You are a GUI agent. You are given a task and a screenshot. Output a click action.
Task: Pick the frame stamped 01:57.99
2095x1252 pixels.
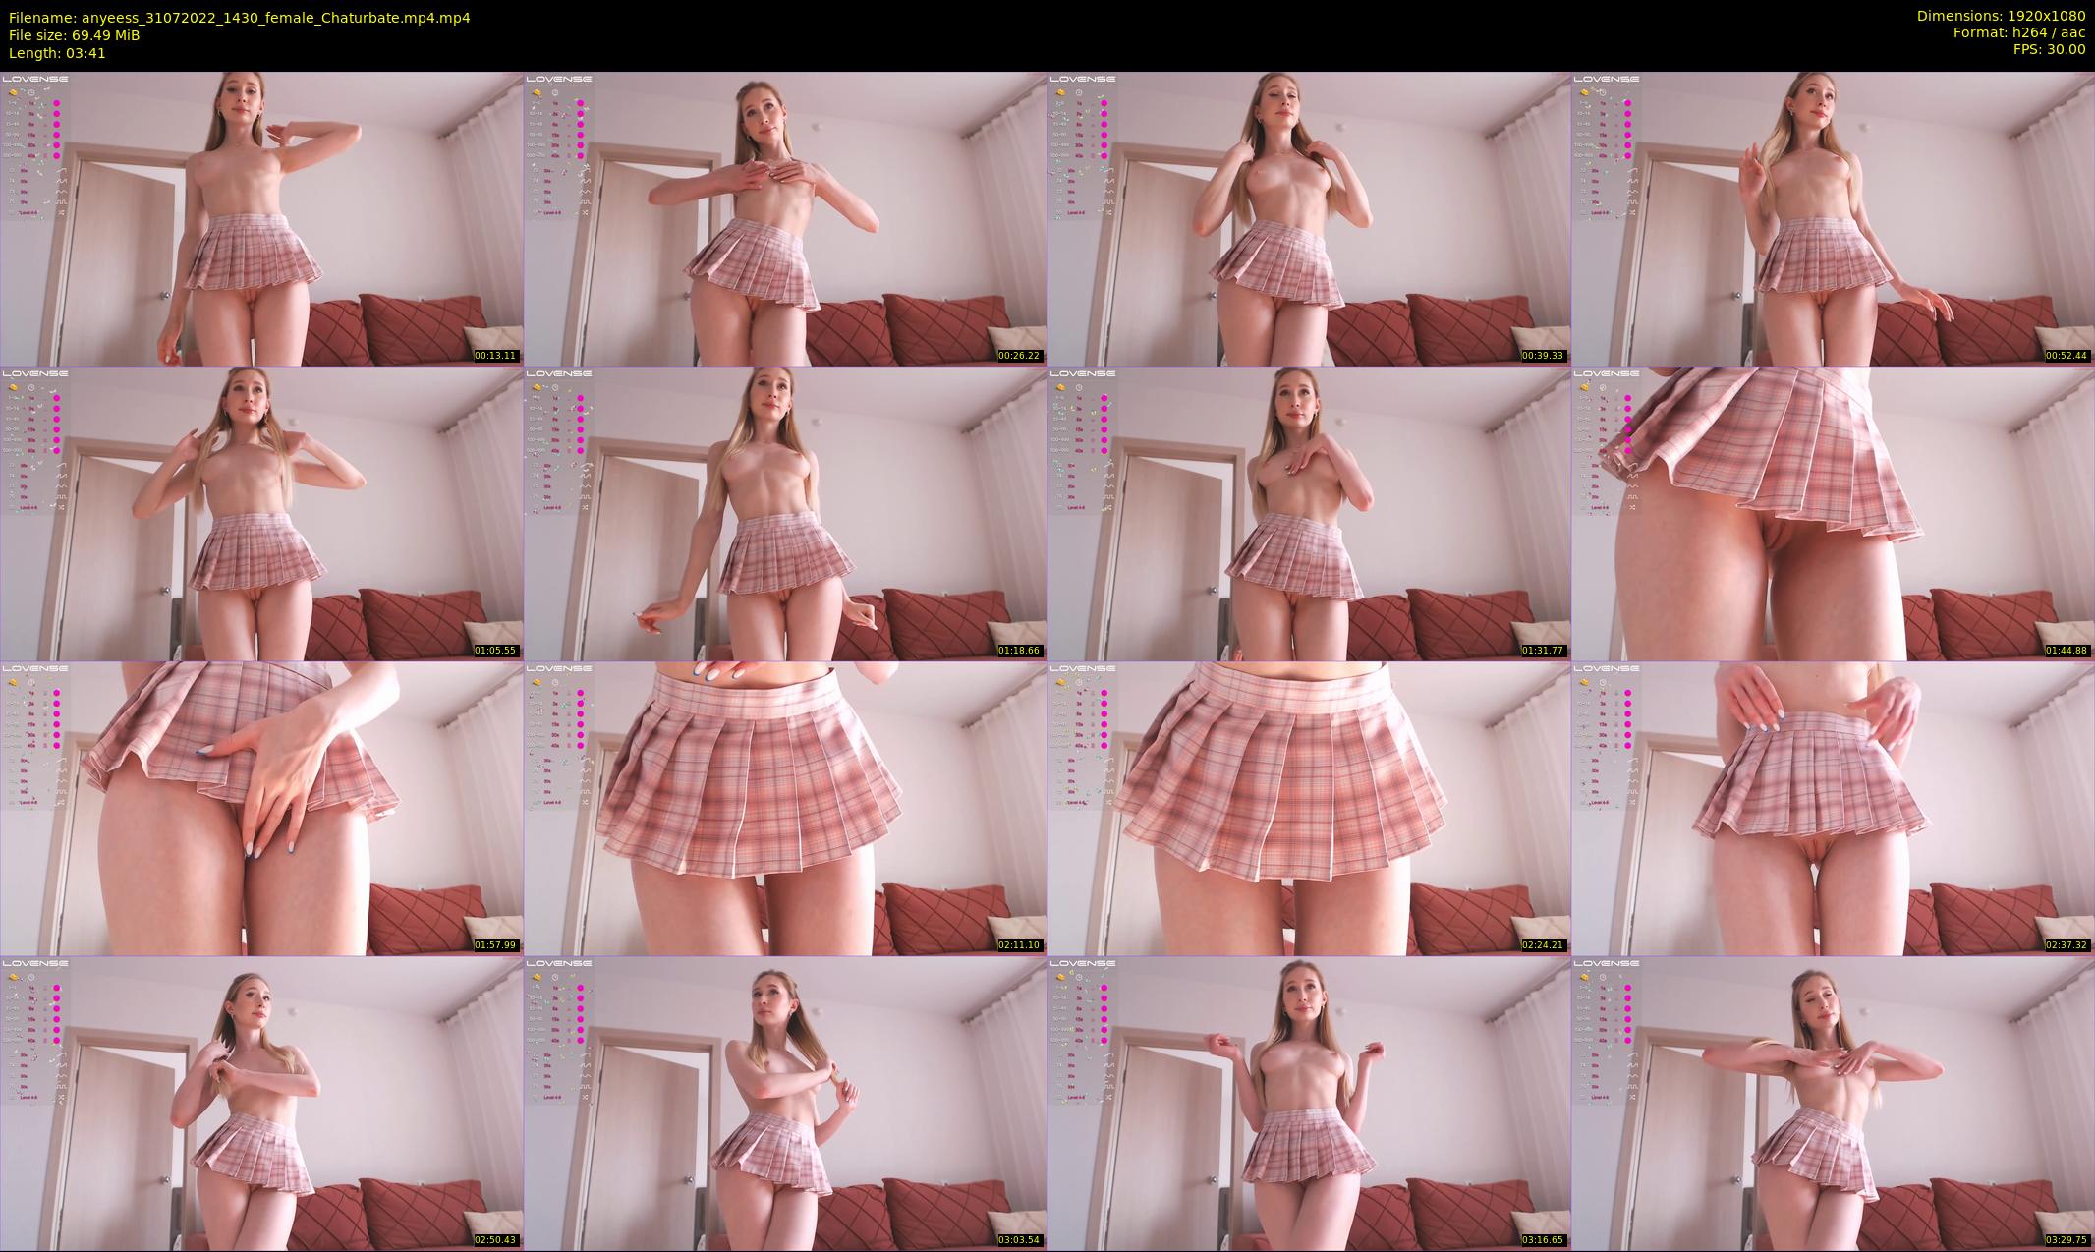(x=261, y=808)
